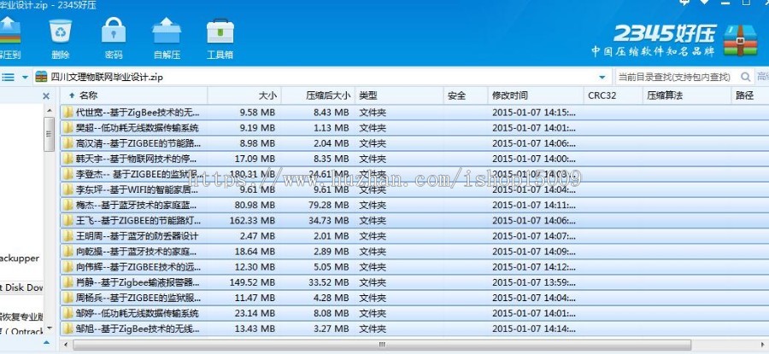Sort by 安全 column header
The image size is (769, 354).
466,96
